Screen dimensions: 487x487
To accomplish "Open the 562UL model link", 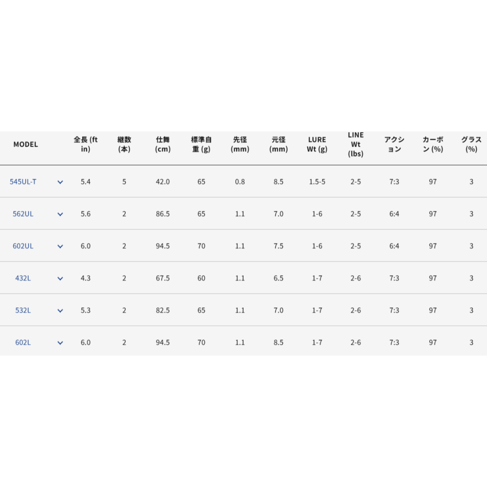I will pos(23,214).
